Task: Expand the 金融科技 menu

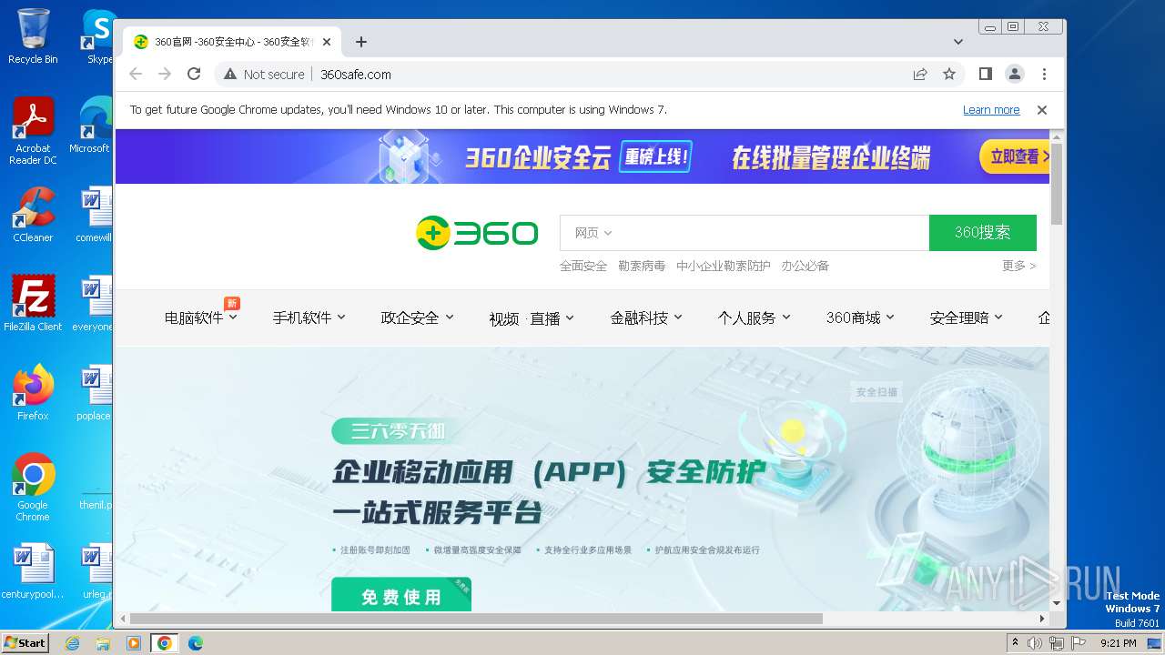Action: click(x=646, y=317)
